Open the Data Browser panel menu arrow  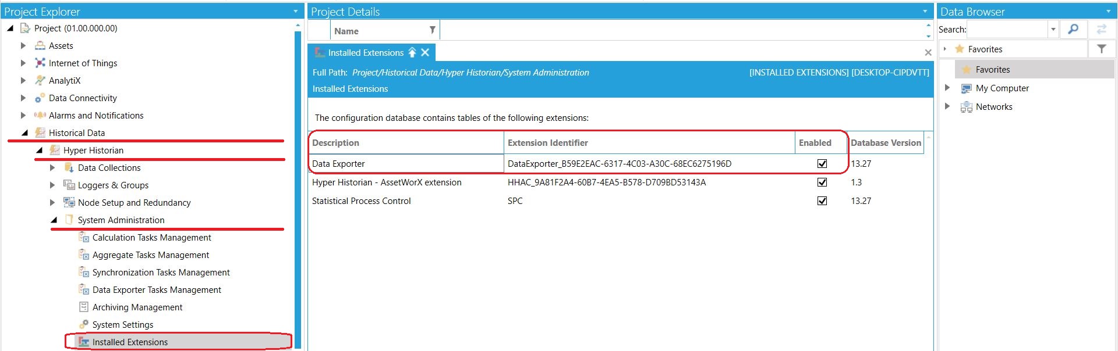(1108, 11)
